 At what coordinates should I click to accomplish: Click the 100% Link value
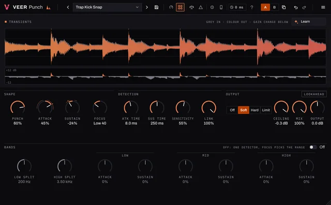[209, 123]
